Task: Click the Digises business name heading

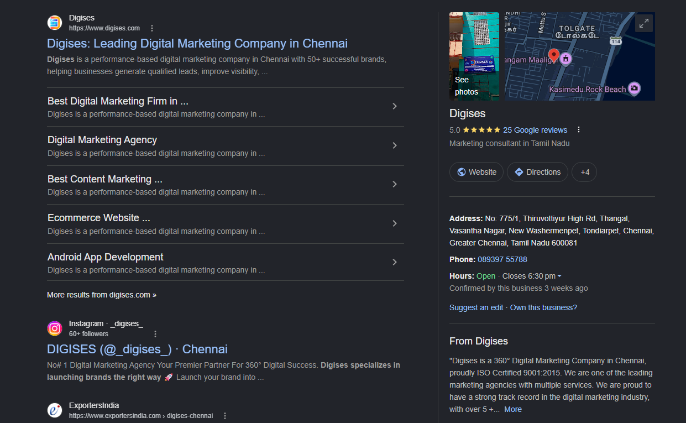Action: click(x=468, y=113)
